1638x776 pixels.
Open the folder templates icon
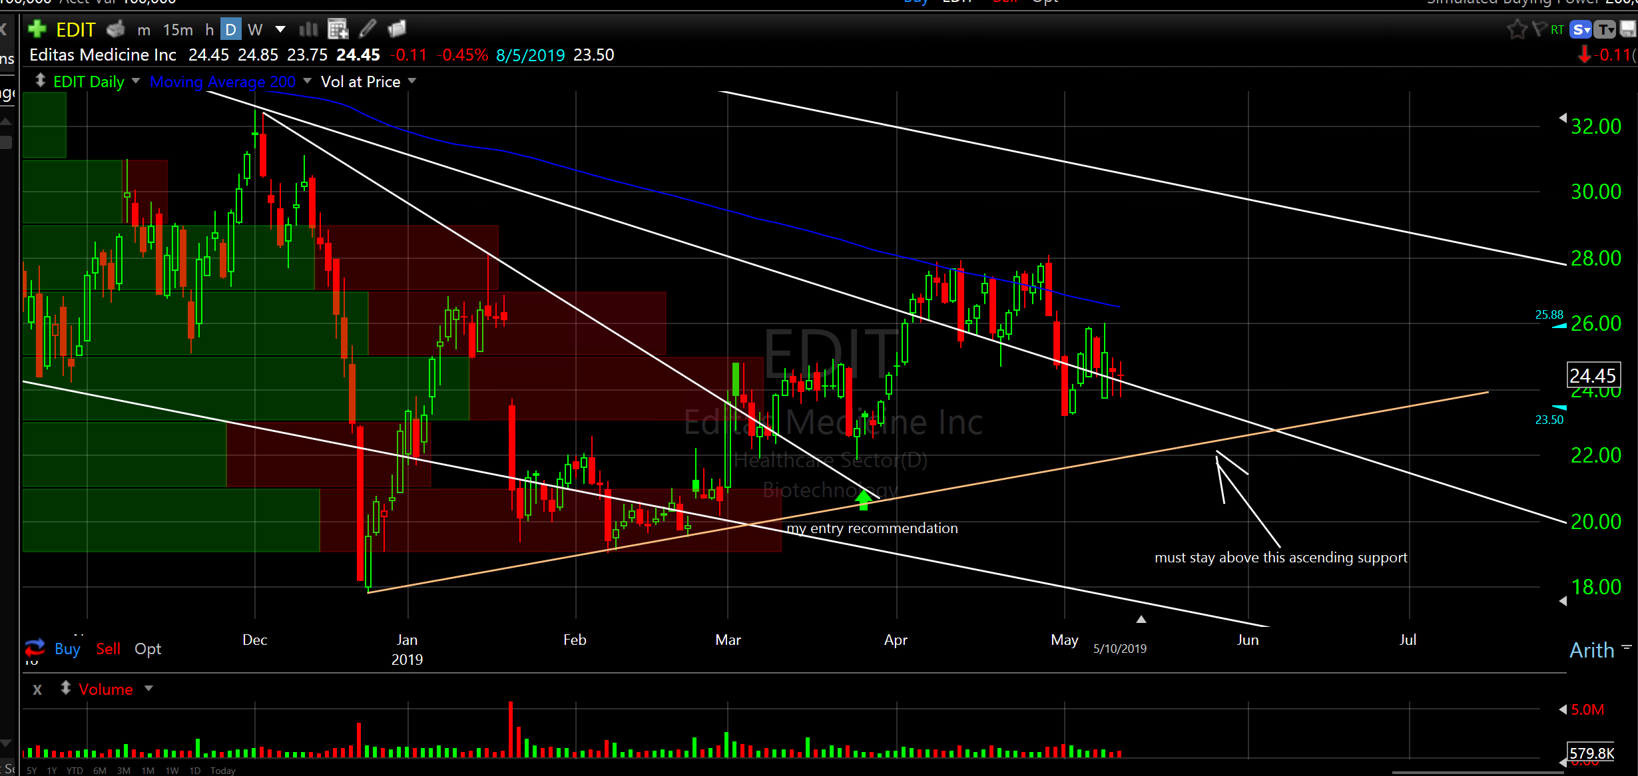(x=397, y=29)
